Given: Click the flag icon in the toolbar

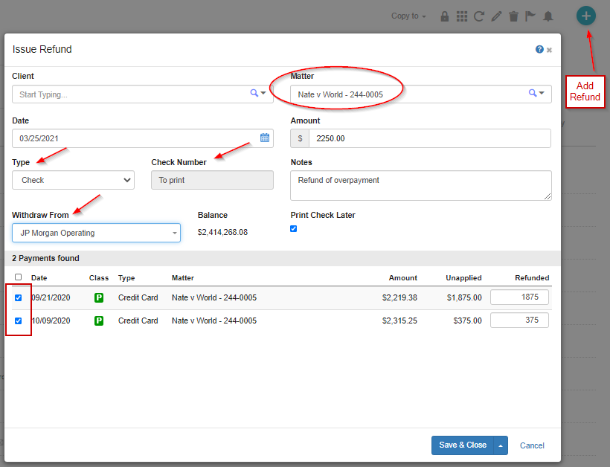Looking at the screenshot, I should pyautogui.click(x=531, y=16).
